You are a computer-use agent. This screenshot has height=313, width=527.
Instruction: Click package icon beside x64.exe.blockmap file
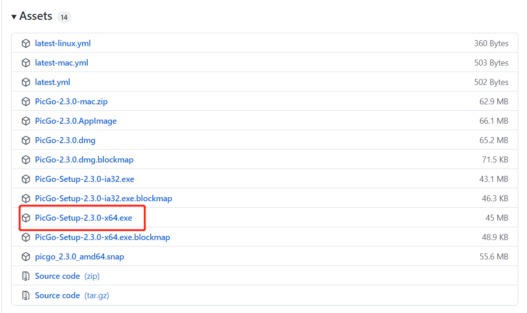(x=26, y=237)
